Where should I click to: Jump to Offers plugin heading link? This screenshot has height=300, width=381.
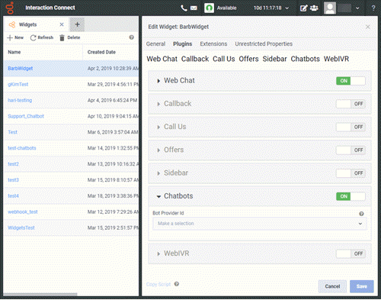248,59
